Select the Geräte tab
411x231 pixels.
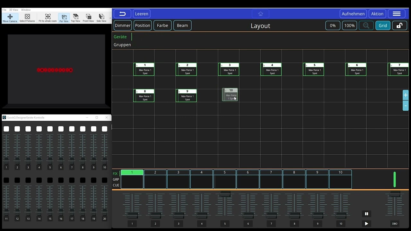(x=120, y=37)
